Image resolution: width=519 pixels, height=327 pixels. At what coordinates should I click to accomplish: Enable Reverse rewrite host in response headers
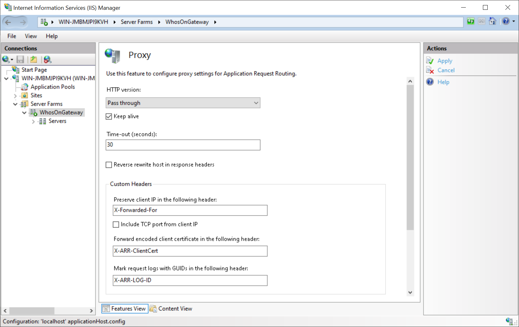coord(109,165)
